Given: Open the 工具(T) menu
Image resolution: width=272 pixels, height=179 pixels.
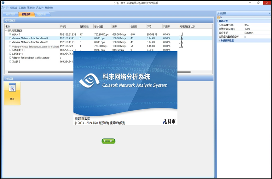Looking at the screenshot, I should pos(22,8).
